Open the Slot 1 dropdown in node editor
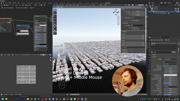Image resolution: width=180 pixels, height=101 pixels. (x=37, y=5)
